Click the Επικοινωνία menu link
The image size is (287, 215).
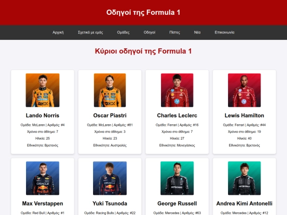pos(224,32)
